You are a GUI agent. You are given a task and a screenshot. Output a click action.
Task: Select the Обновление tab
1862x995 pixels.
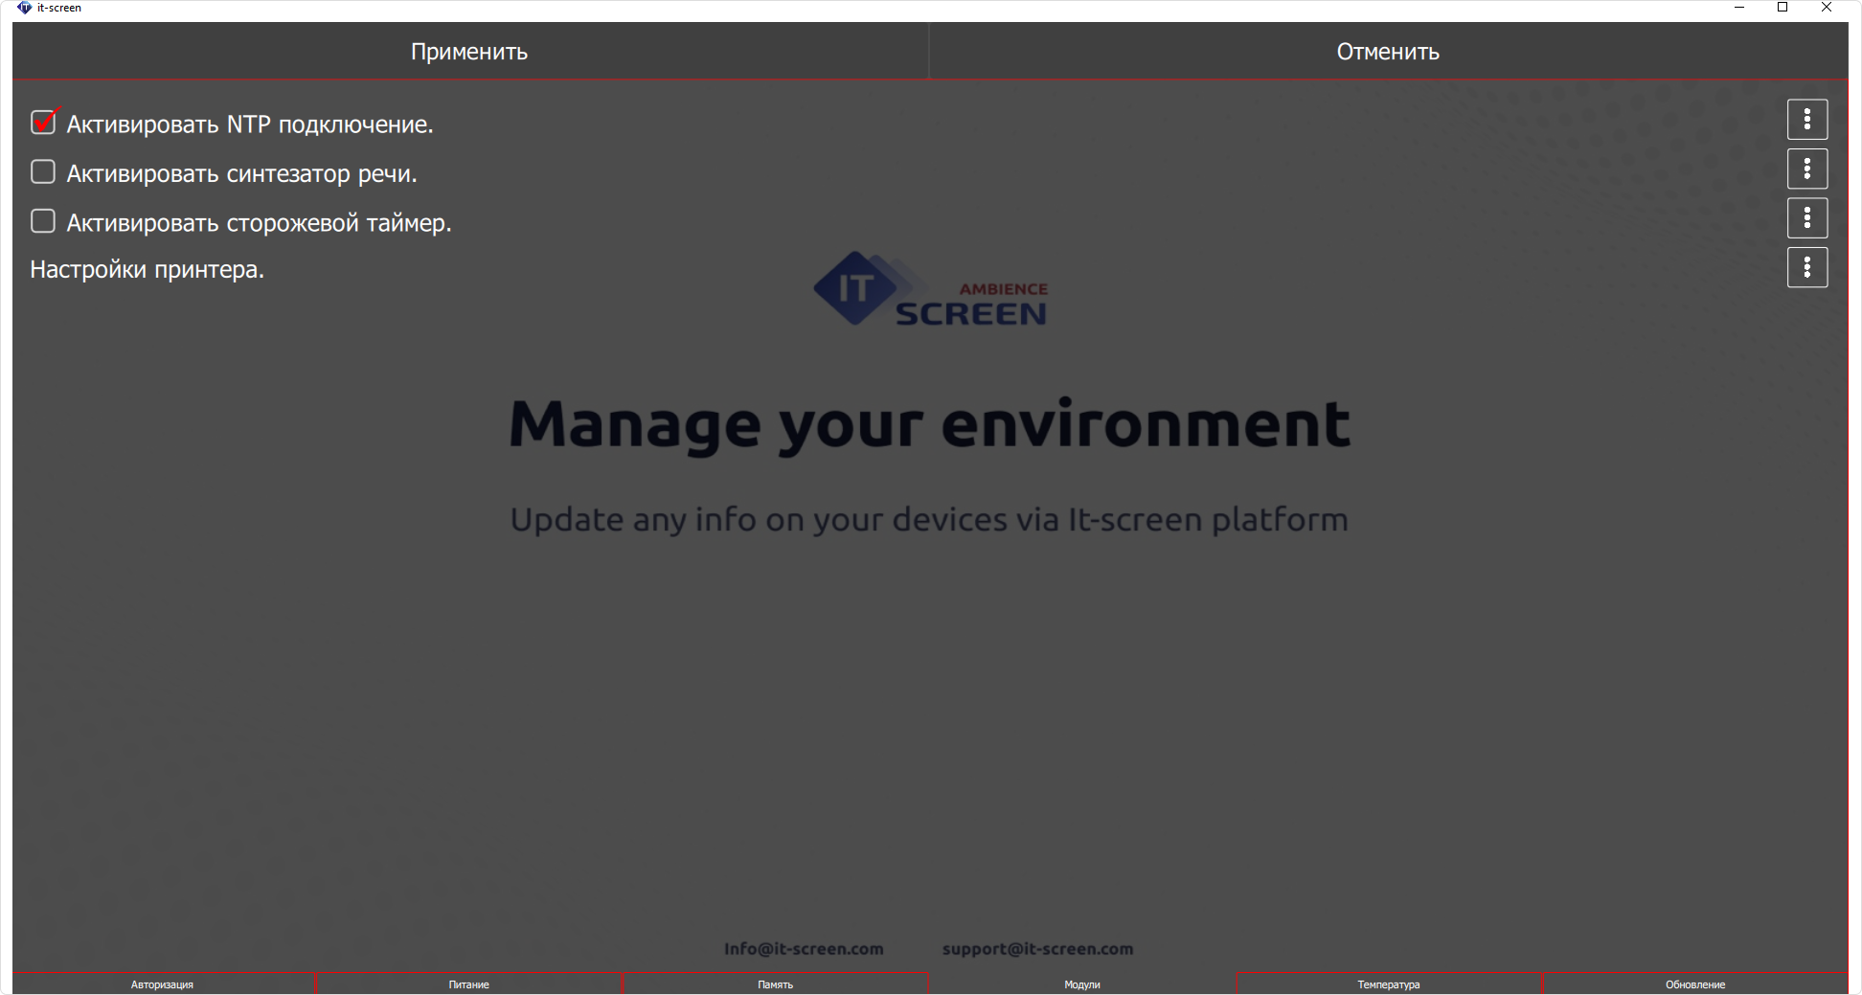point(1694,984)
